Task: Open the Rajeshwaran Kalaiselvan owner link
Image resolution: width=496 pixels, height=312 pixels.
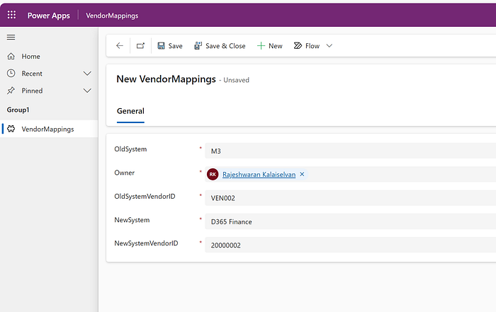Action: [259, 174]
